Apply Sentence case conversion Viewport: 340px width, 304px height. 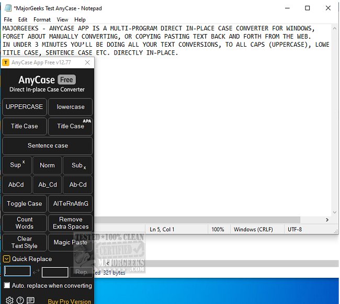click(48, 146)
